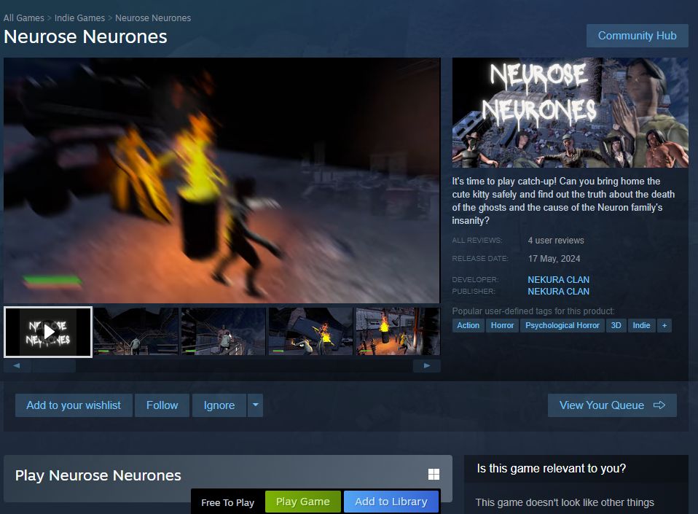Click the release date '17 May, 2024'
The width and height of the screenshot is (698, 514).
click(x=554, y=259)
